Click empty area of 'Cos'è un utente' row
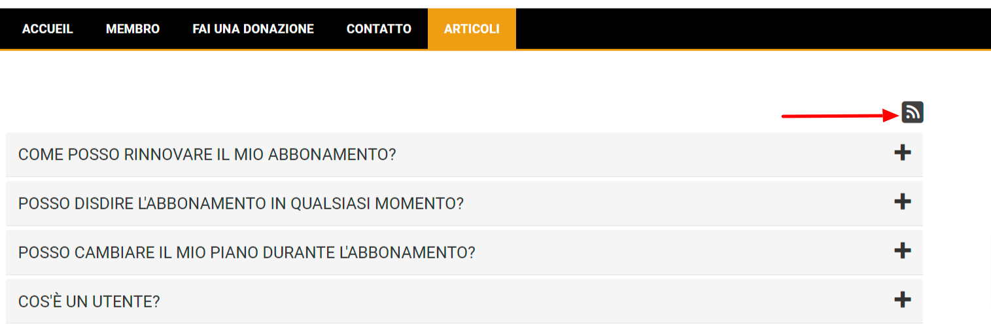The image size is (991, 325). pos(523,302)
